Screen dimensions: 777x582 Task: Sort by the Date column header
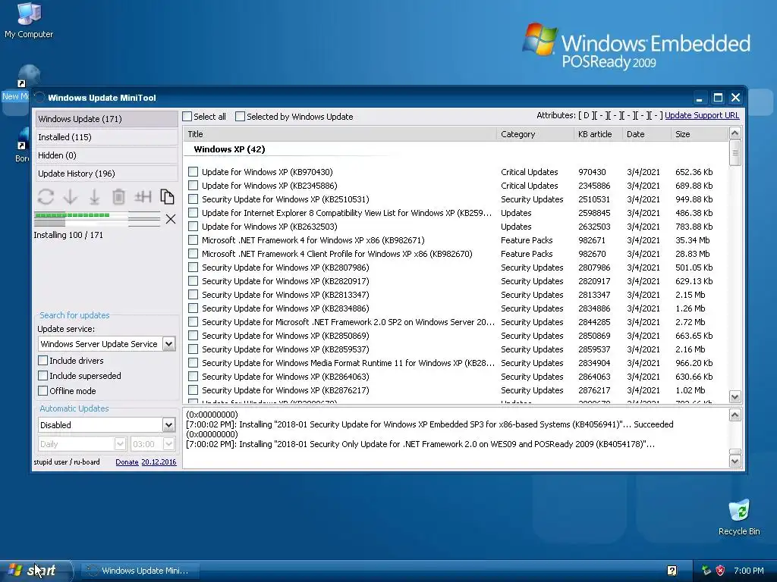click(x=646, y=134)
